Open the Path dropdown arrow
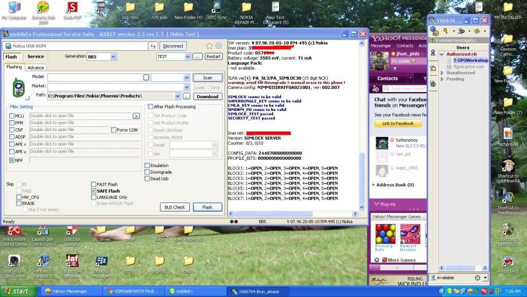527x297 pixels. (x=178, y=96)
